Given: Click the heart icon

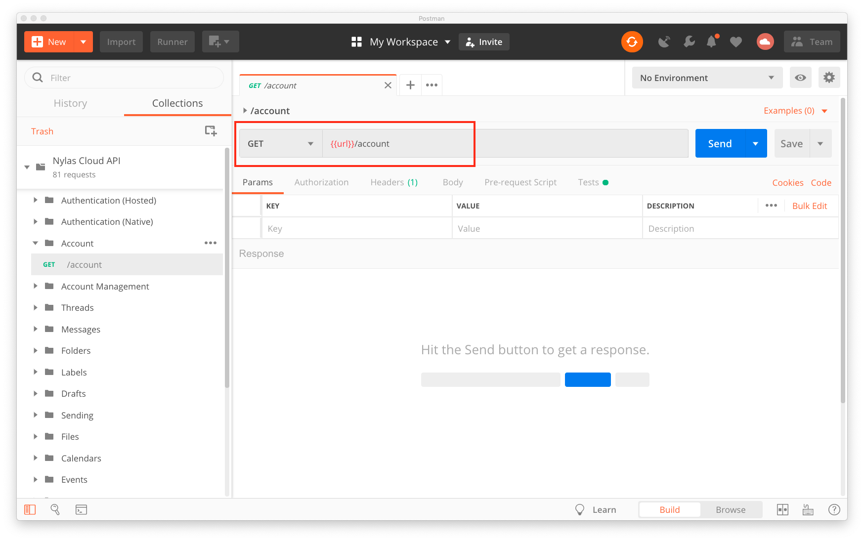Looking at the screenshot, I should (736, 42).
